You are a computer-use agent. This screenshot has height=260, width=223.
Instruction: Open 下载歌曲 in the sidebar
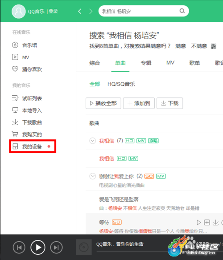coord(27,122)
